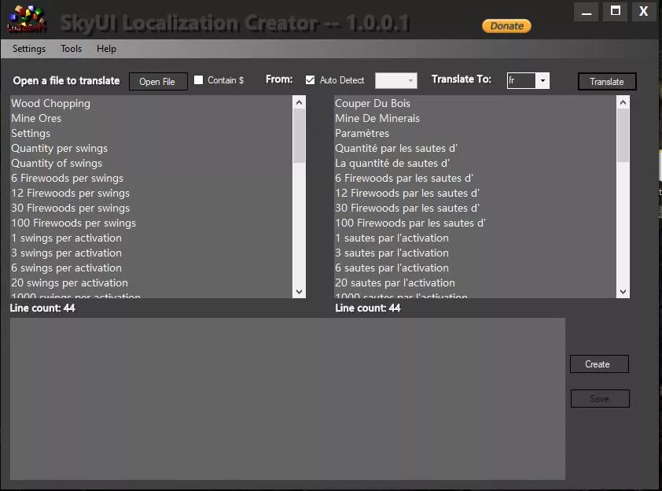Click the up arrow of the source list scrollbar
This screenshot has height=491, width=662.
(299, 102)
